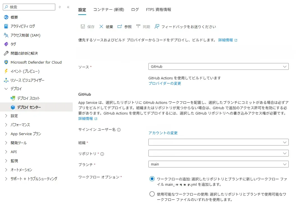Click the up-down arrows icon beside search

coord(60,7)
